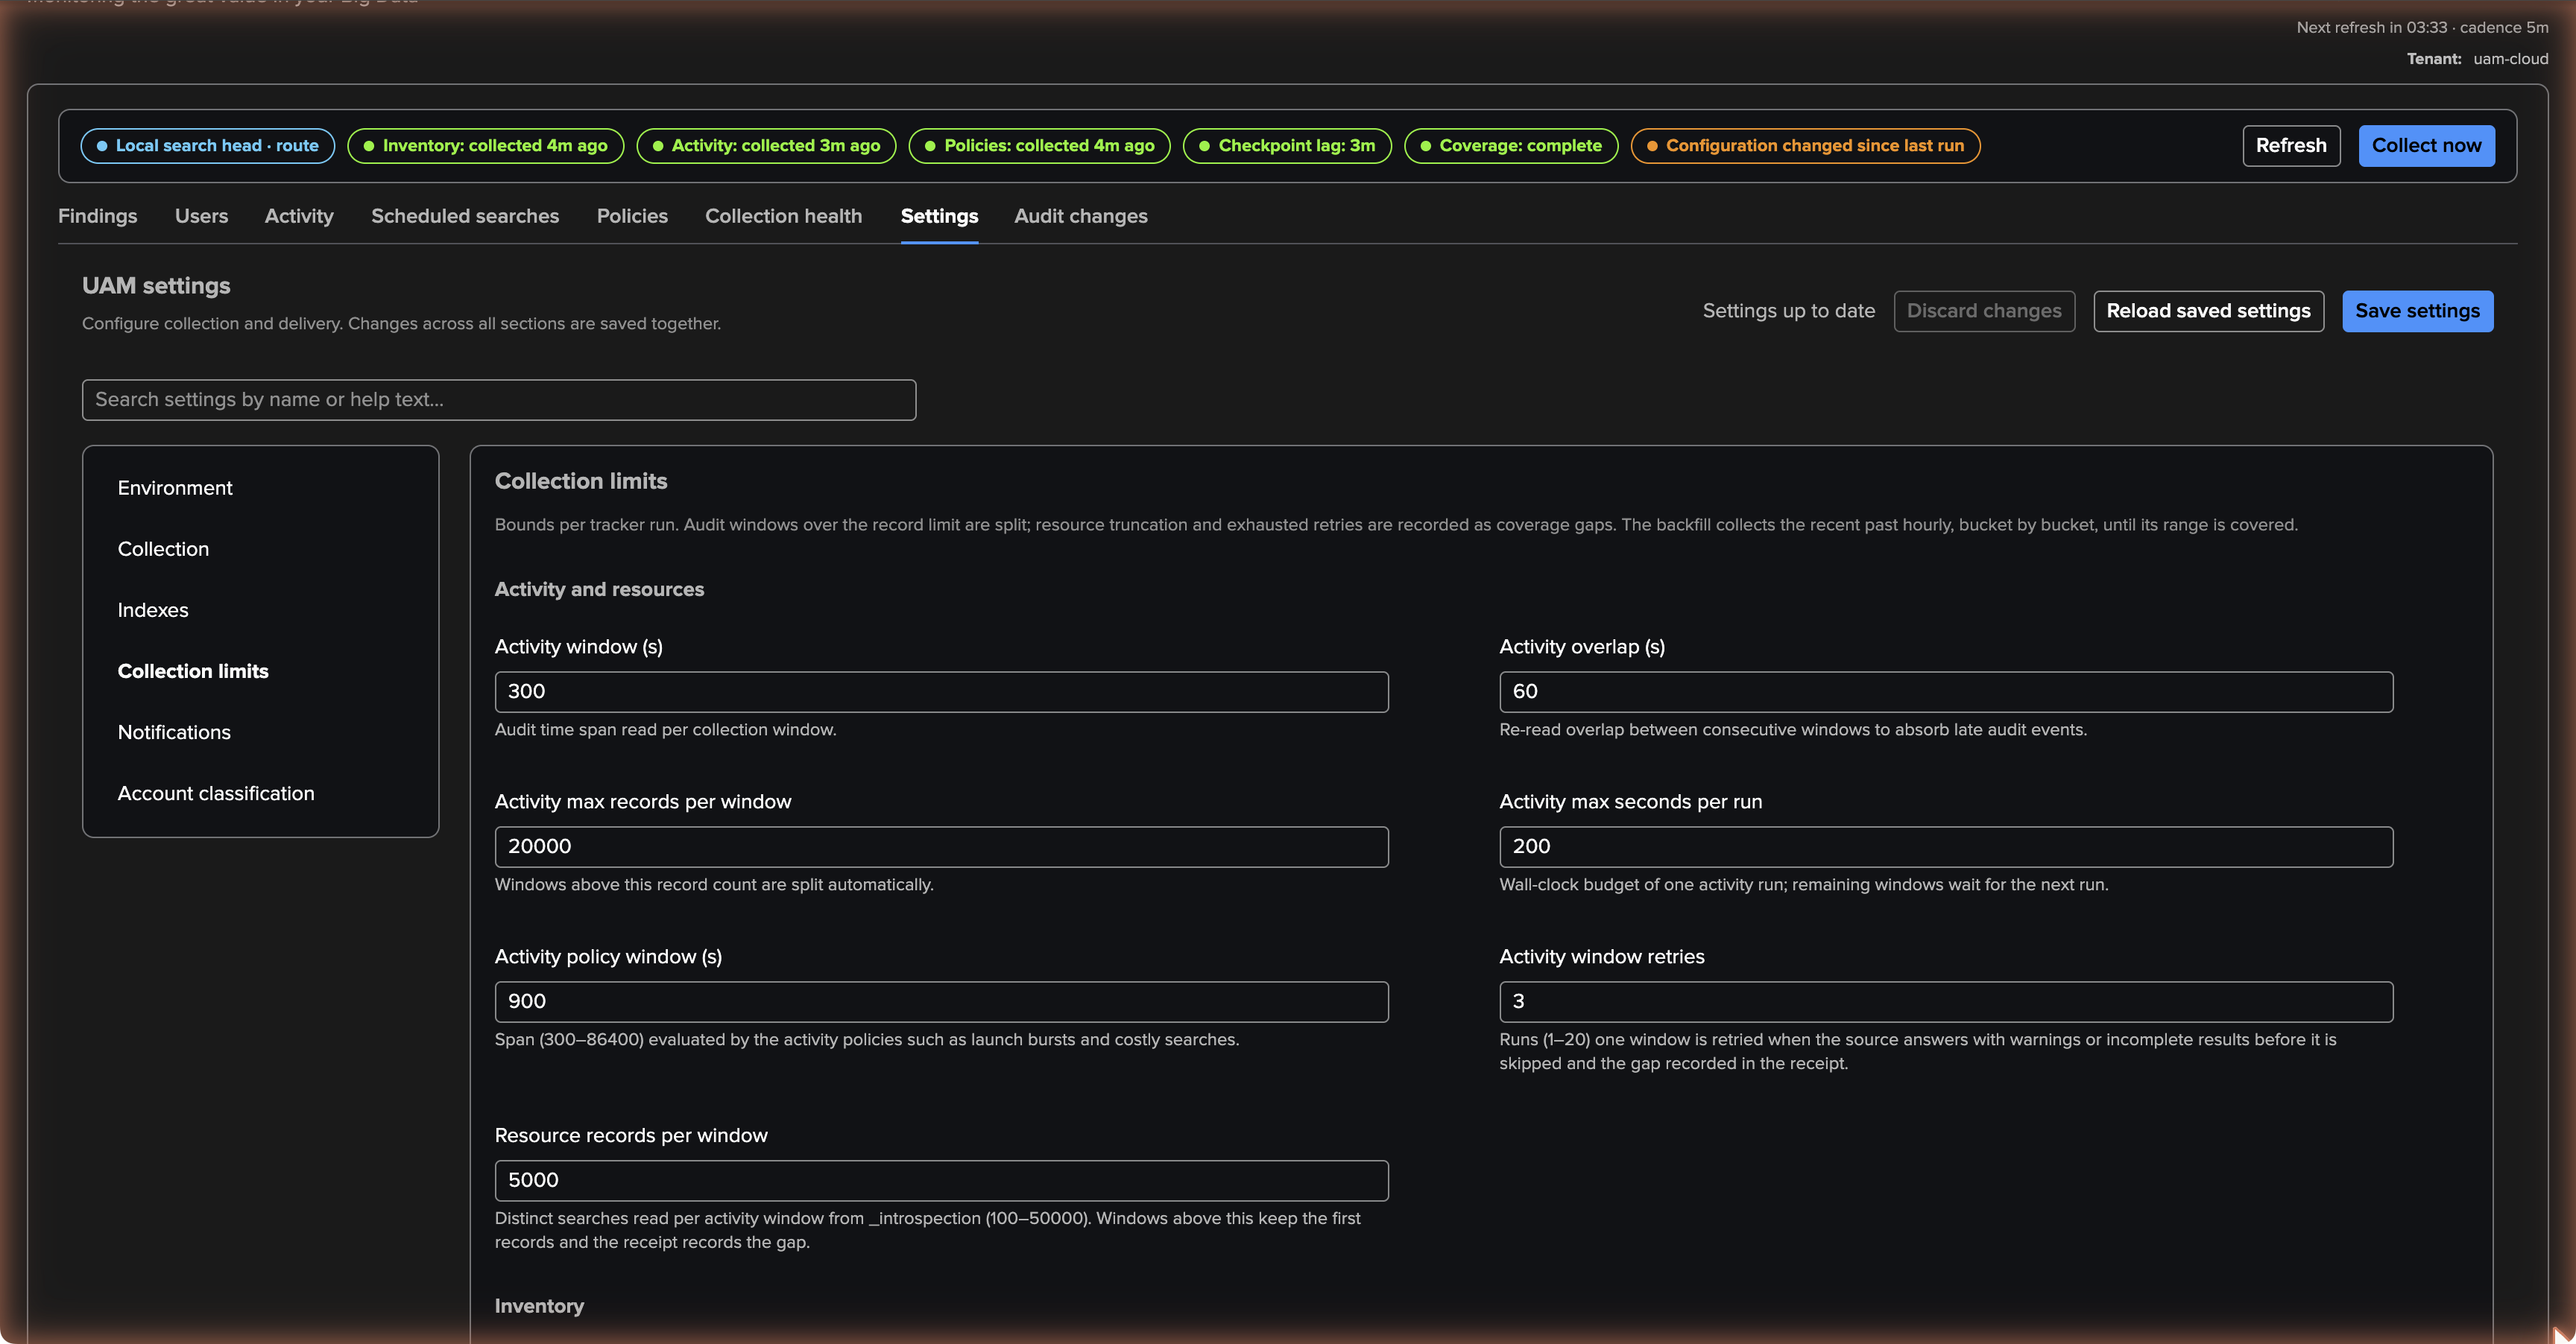
Task: Click the Inventory subheading
Action: (x=539, y=1306)
